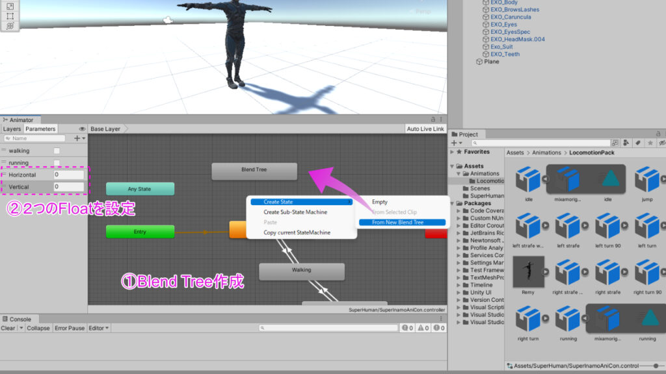Viewport: 666px width, 374px height.
Task: Click the search-by-label icon in Project toolbar
Action: 638,142
